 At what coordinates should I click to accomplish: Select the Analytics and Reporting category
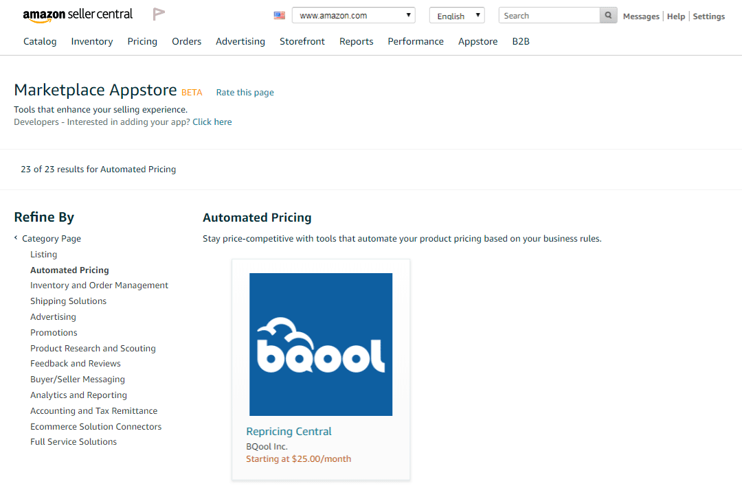coord(78,395)
